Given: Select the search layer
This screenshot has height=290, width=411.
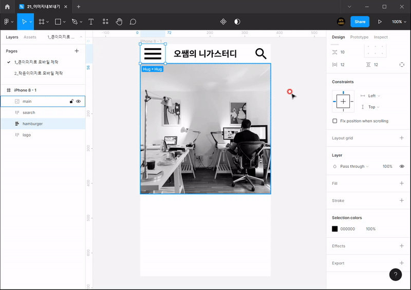Looking at the screenshot, I should [x=43, y=112].
